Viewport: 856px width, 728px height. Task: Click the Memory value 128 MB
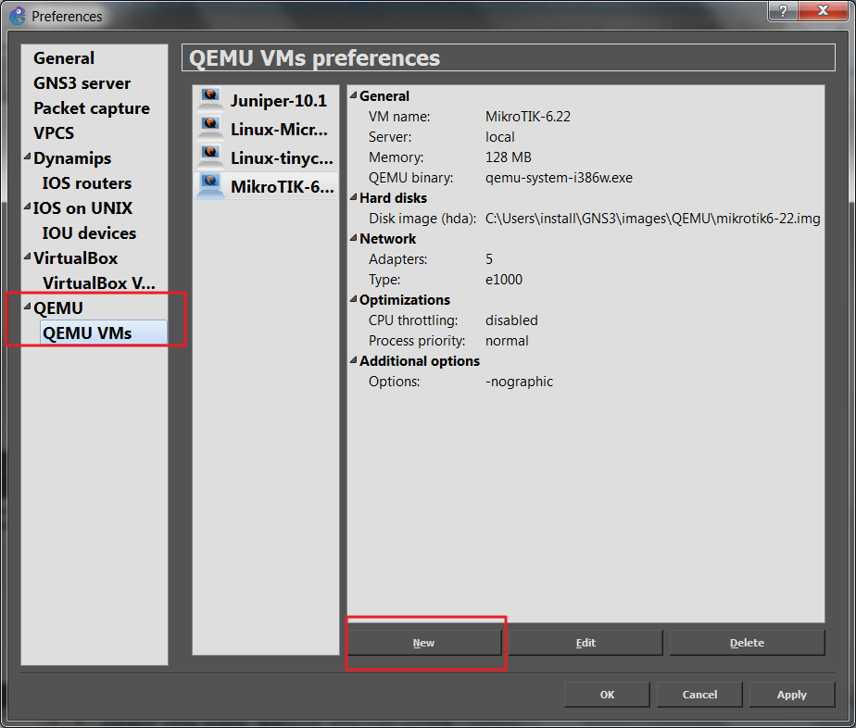point(509,157)
